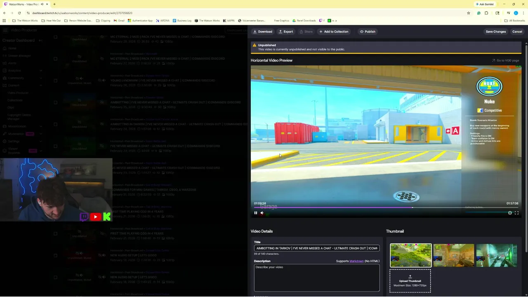
Task: Add video to a Collection
Action: 334,31
